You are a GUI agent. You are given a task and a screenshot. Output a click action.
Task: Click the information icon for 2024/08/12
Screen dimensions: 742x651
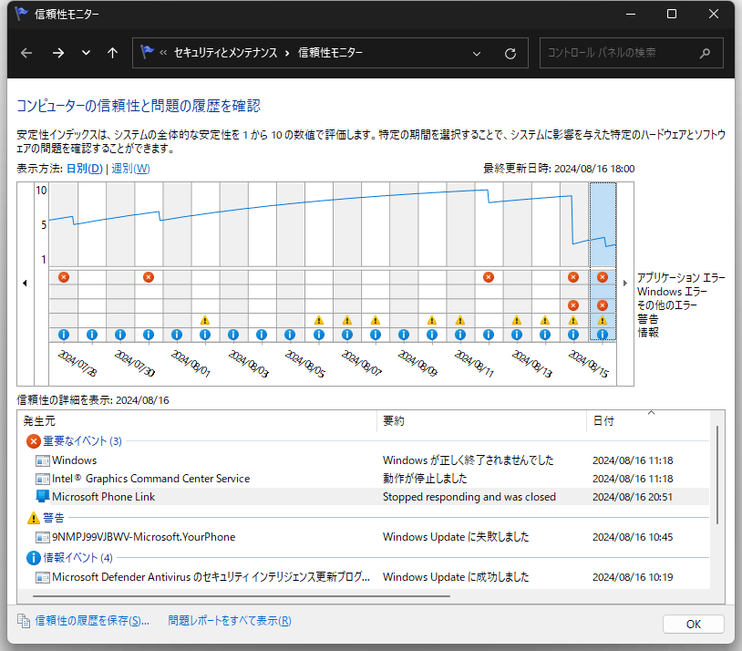[489, 335]
